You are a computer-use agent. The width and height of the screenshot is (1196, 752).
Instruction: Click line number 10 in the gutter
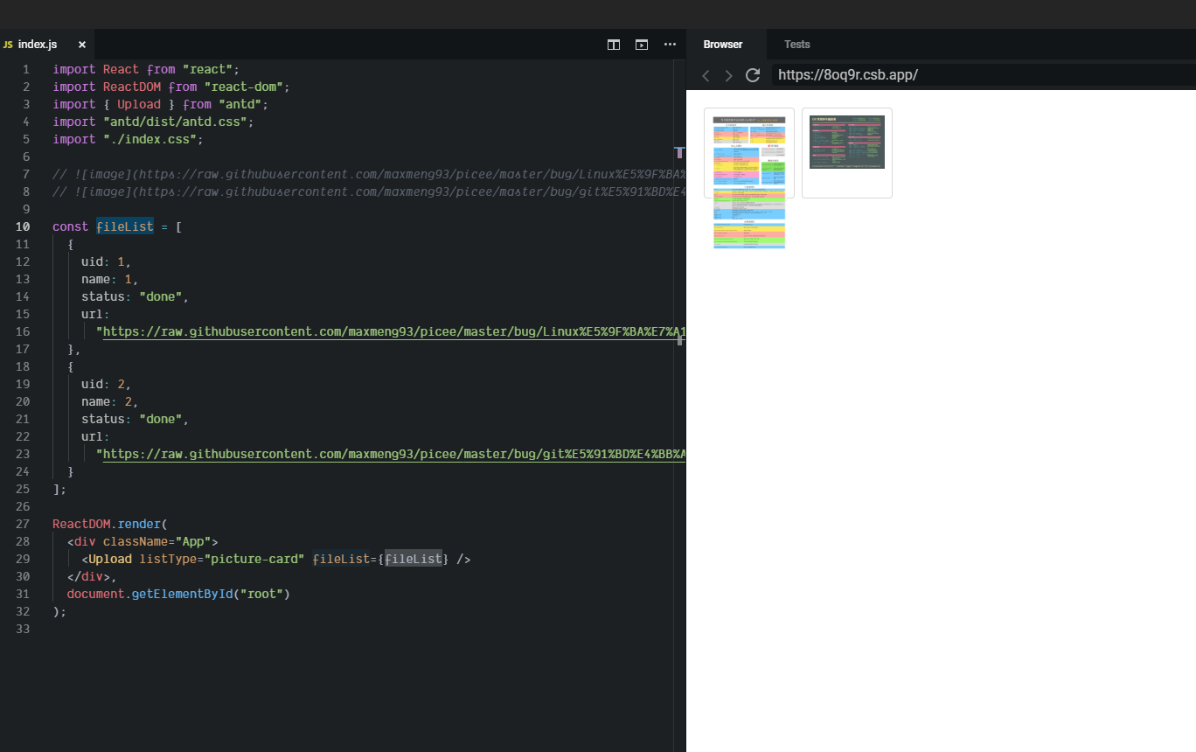click(x=24, y=226)
